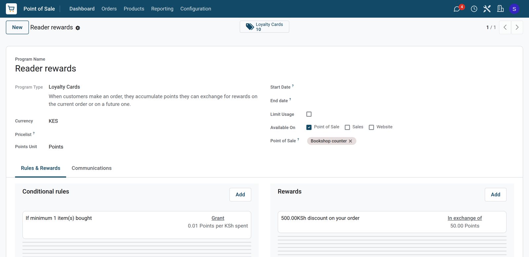Go to the previous record arrow
The height and width of the screenshot is (257, 529).
pyautogui.click(x=505, y=27)
